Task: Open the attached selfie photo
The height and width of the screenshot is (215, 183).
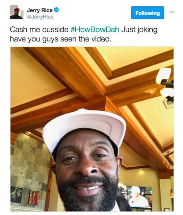Action: coord(92,129)
